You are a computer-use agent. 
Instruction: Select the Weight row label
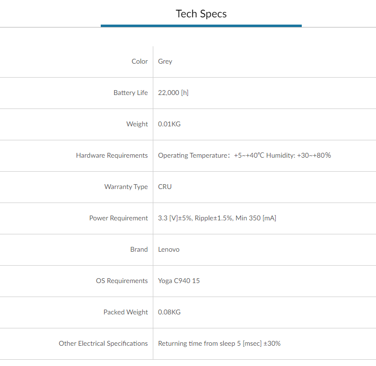pyautogui.click(x=137, y=124)
